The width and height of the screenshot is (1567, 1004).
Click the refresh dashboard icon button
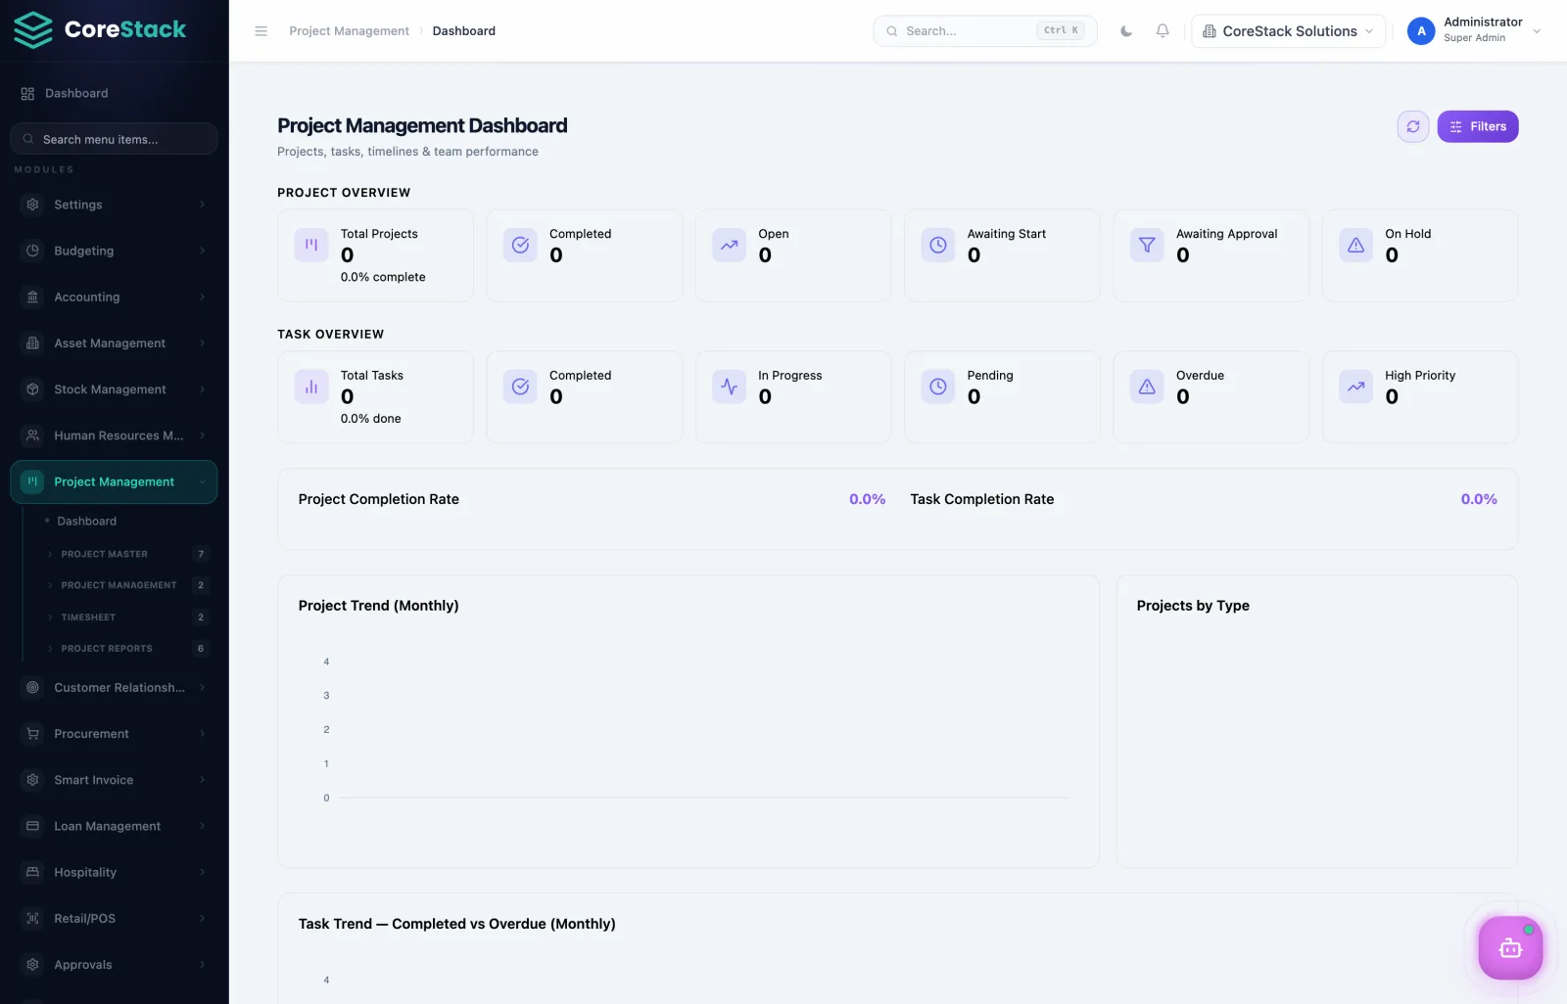tap(1413, 126)
